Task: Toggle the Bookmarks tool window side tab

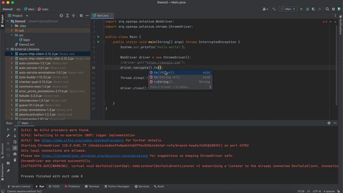Action: (x=2, y=172)
